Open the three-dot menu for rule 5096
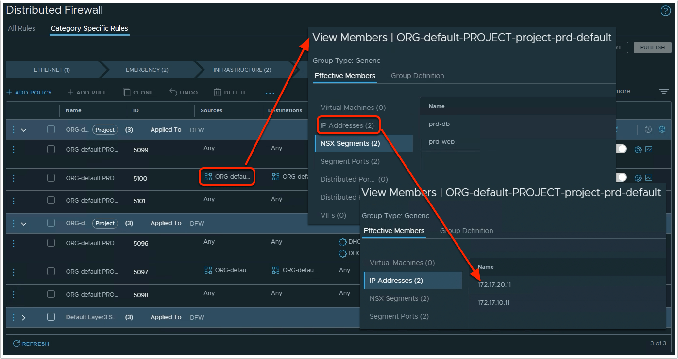The height and width of the screenshot is (359, 678). pos(14,243)
